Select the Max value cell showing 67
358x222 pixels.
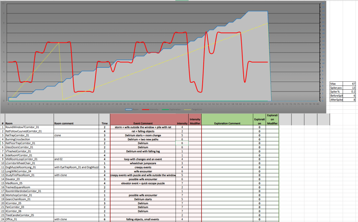click(x=351, y=84)
